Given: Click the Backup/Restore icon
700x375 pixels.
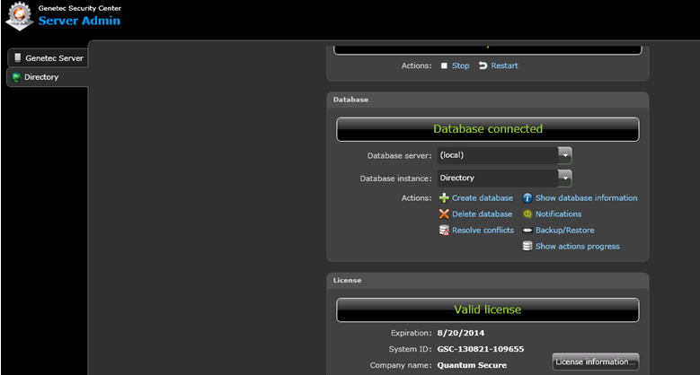Looking at the screenshot, I should pos(527,231).
